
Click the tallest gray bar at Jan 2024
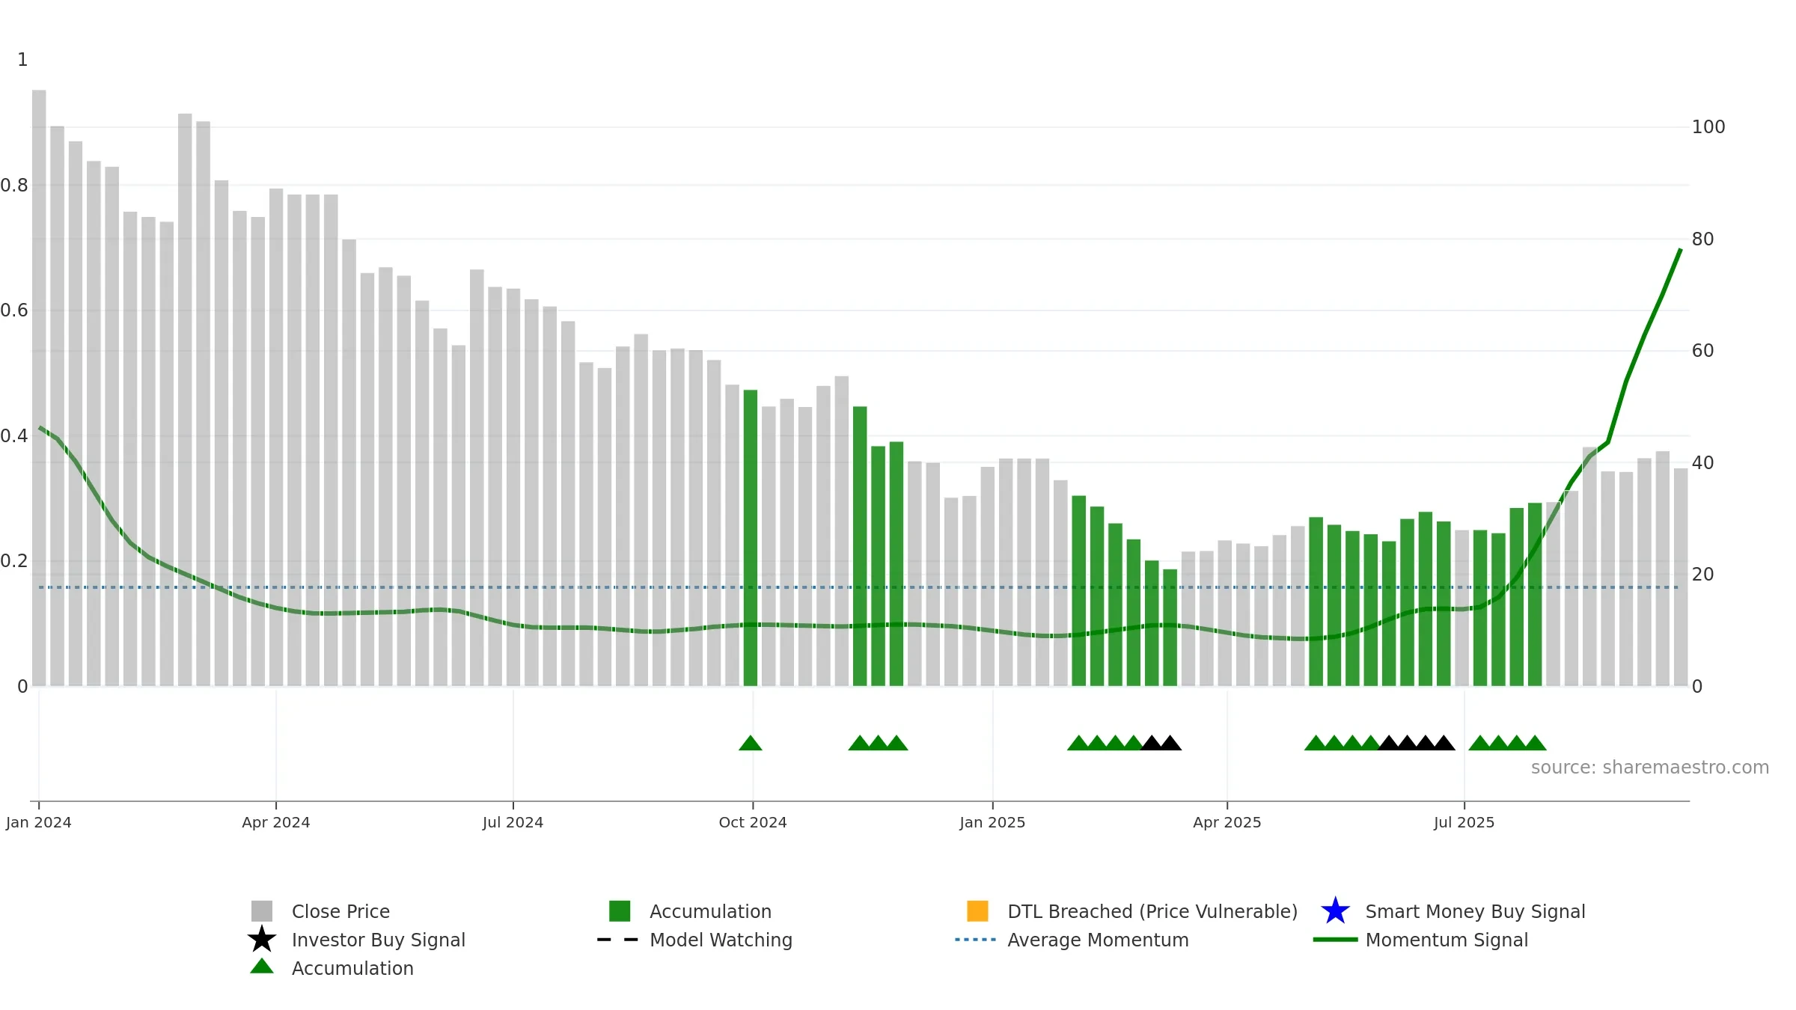39,388
